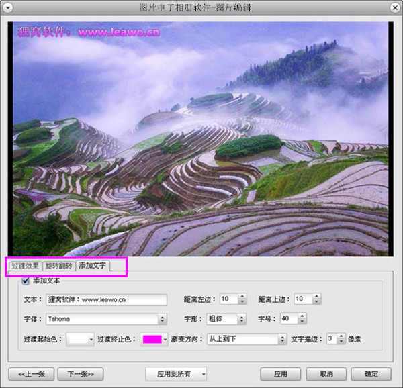Increase the 距离左边 value
Image resolution: width=403 pixels, height=388 pixels.
pyautogui.click(x=242, y=296)
